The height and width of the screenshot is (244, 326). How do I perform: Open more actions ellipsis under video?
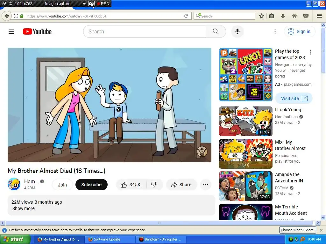pos(205,185)
